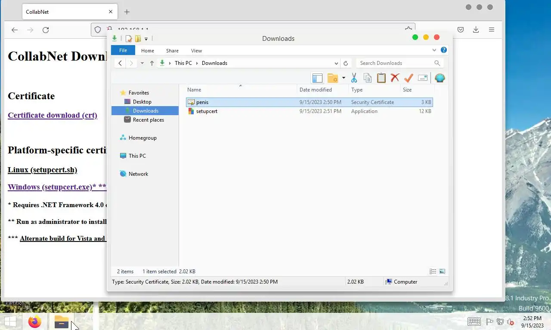
Task: Open the browser downloads icon
Action: pyautogui.click(x=476, y=30)
